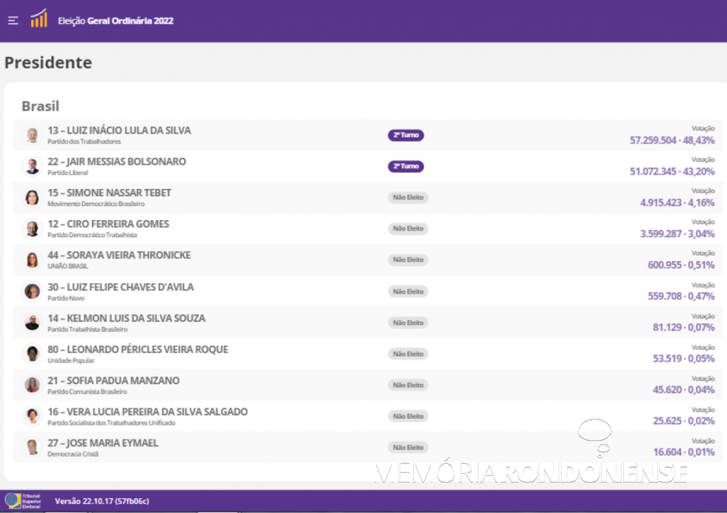Click Não Eleito badge for Simone Tebet
Screen dimensions: 727x513
click(408, 198)
